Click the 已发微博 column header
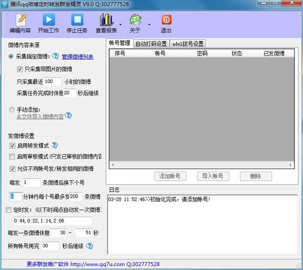 pyautogui.click(x=277, y=53)
